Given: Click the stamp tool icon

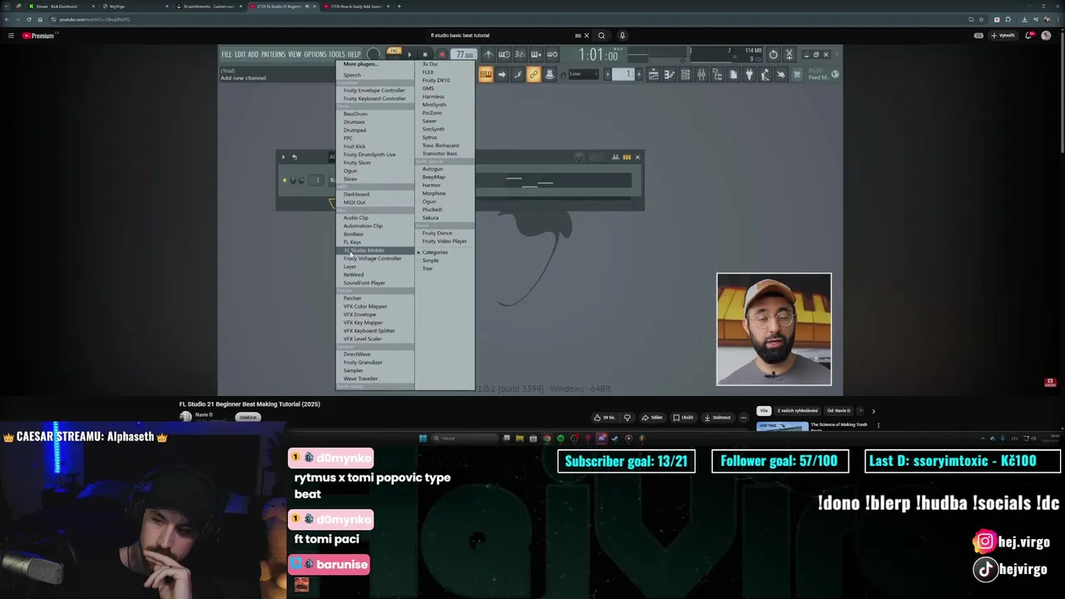Looking at the screenshot, I should pos(549,75).
